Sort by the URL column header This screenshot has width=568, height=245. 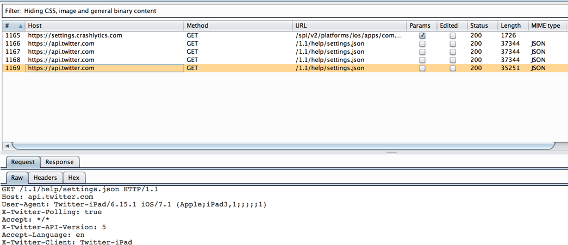point(349,26)
